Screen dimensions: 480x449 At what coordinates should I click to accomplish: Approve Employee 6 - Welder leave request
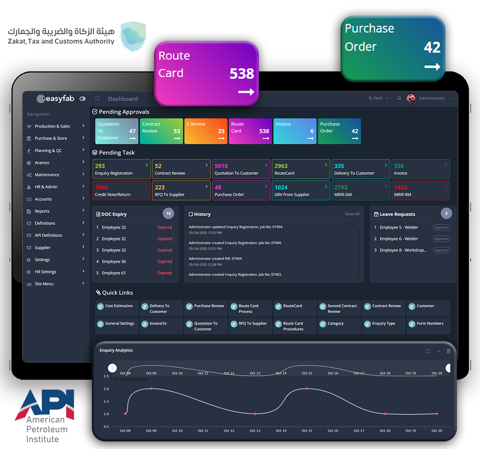(441, 239)
